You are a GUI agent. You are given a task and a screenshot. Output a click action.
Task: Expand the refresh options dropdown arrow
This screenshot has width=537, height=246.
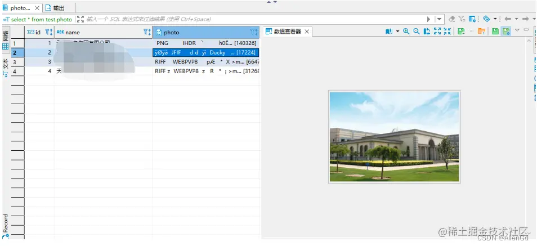pyautogui.click(x=495, y=19)
